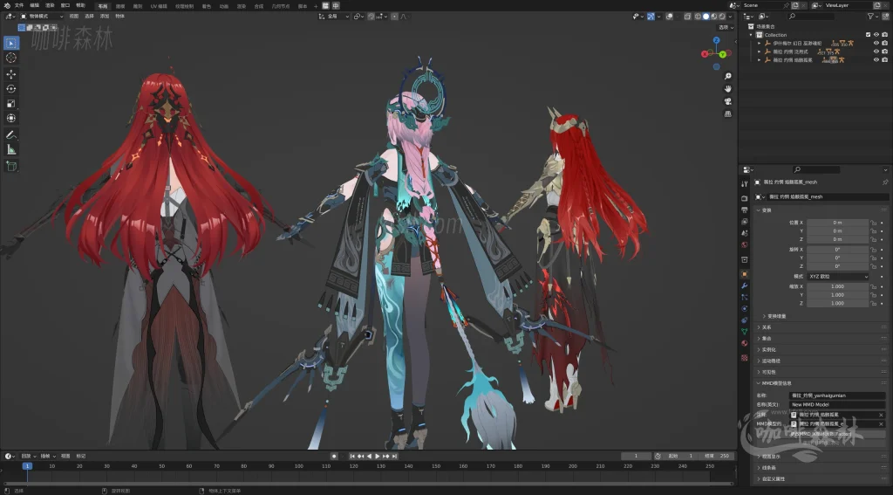
Task: Open the timeline 回放 playback menu
Action: (28, 456)
